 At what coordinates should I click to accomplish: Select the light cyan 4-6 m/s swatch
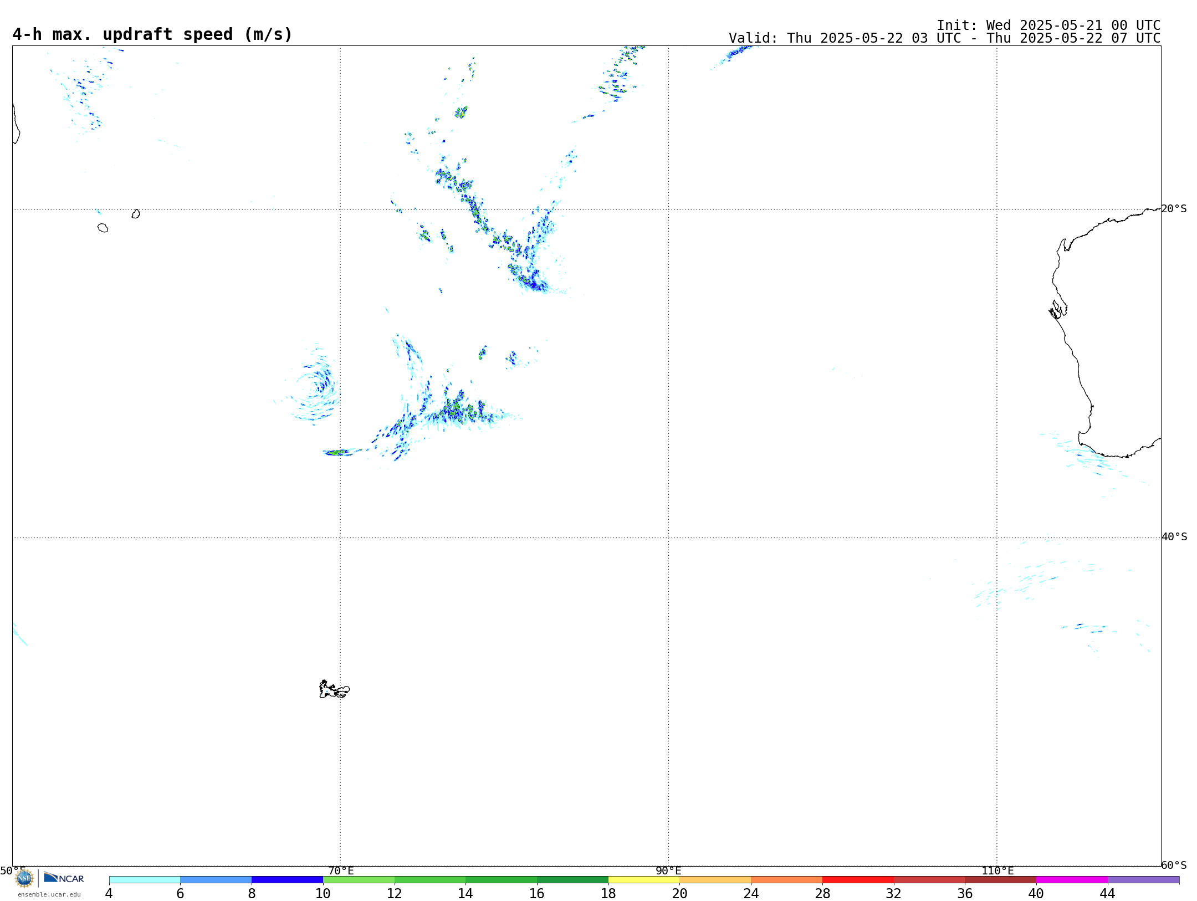pyautogui.click(x=145, y=880)
